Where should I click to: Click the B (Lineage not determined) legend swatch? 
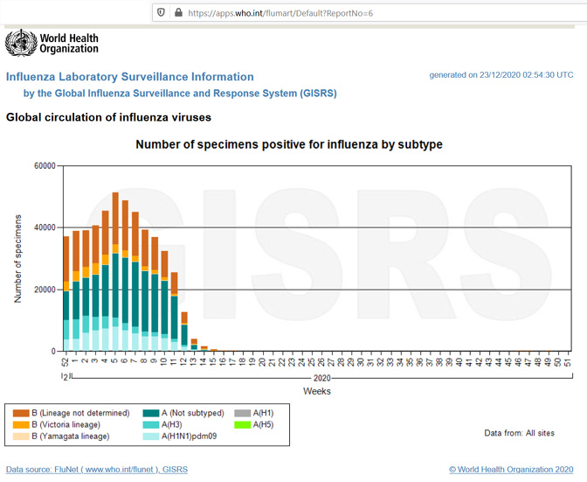[20, 413]
